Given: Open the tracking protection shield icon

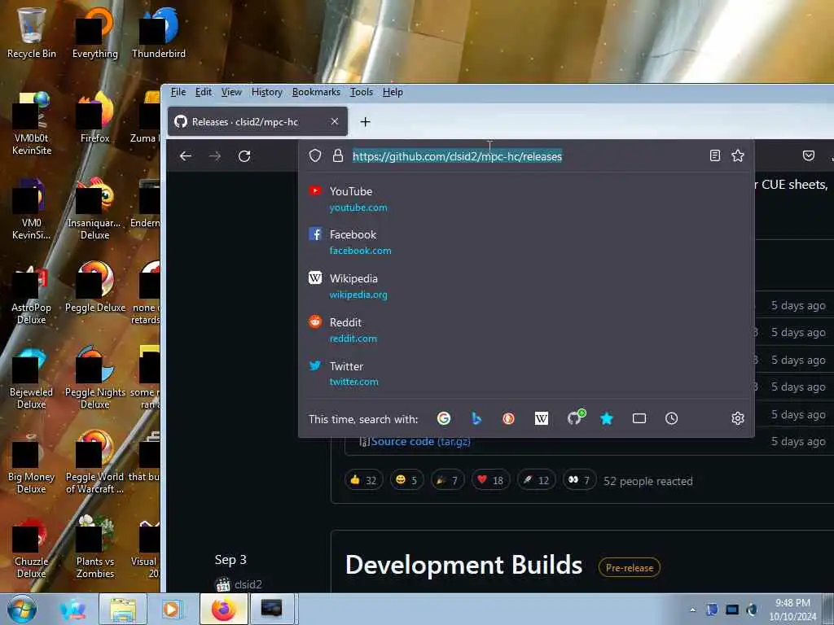Looking at the screenshot, I should [315, 155].
